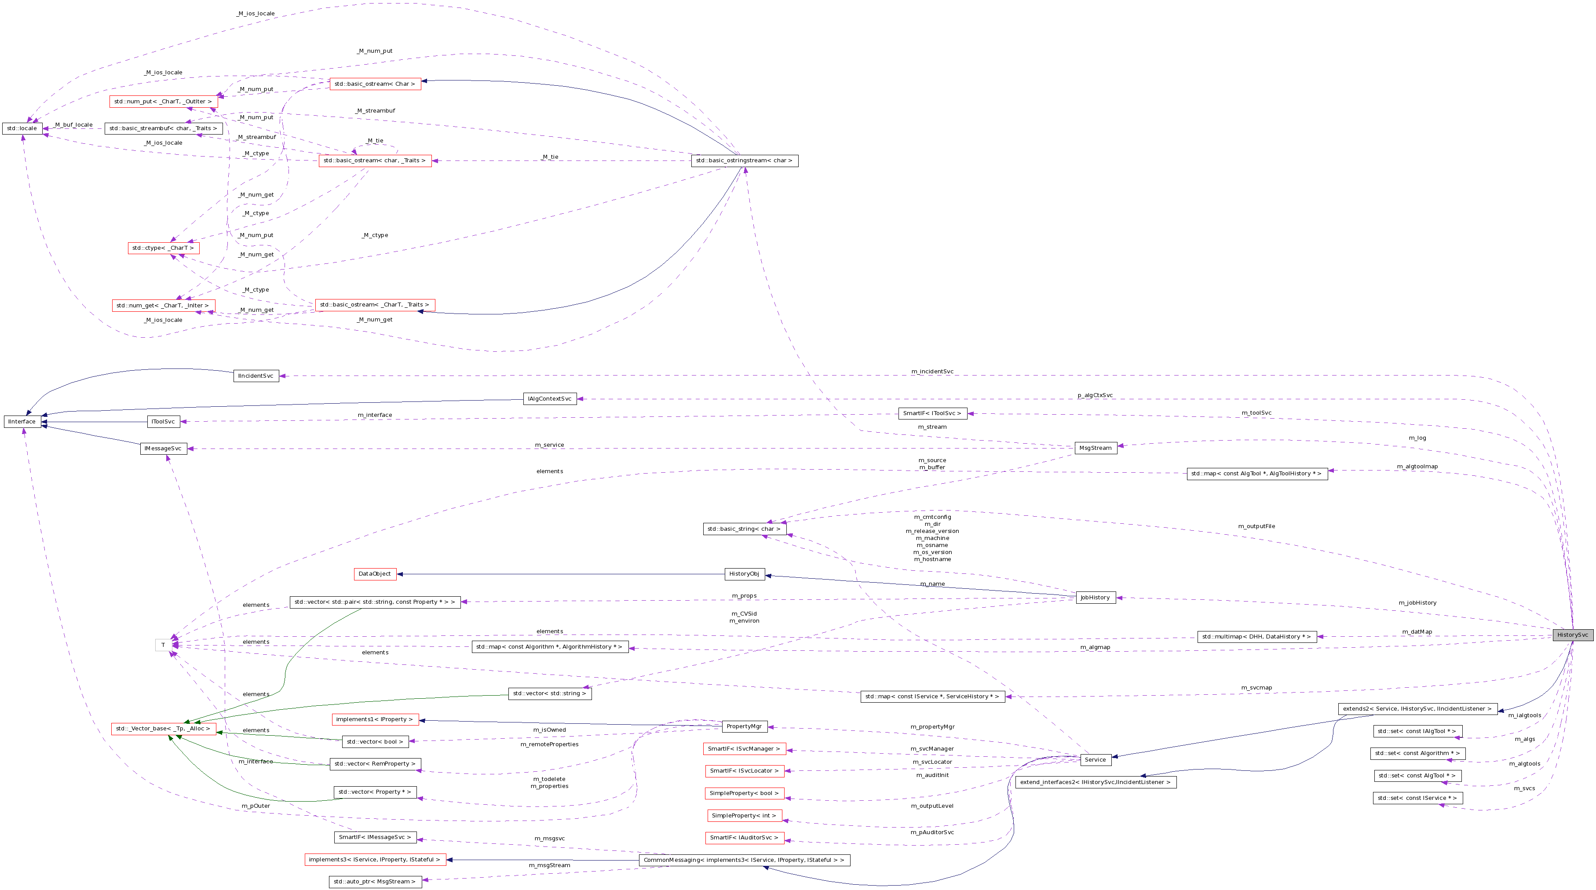Select the MsgStream node

click(x=1098, y=448)
